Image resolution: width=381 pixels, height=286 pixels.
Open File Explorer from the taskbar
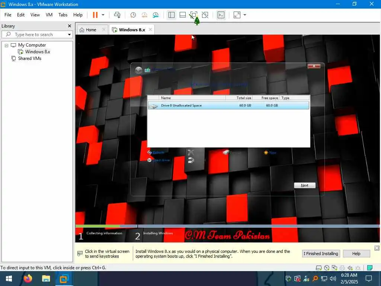[46, 279]
